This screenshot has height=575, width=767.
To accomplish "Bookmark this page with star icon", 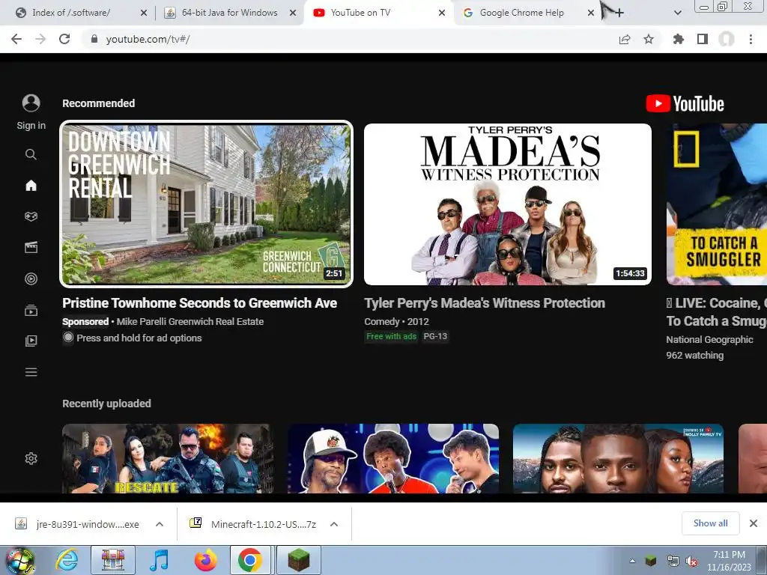I will click(649, 39).
